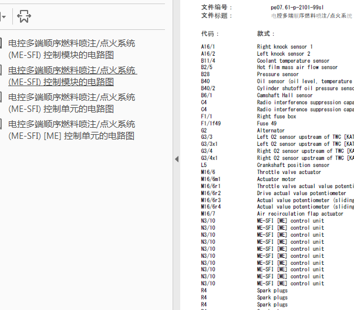Click the add new bookmark icon
The height and width of the screenshot is (310, 354).
[24, 16]
